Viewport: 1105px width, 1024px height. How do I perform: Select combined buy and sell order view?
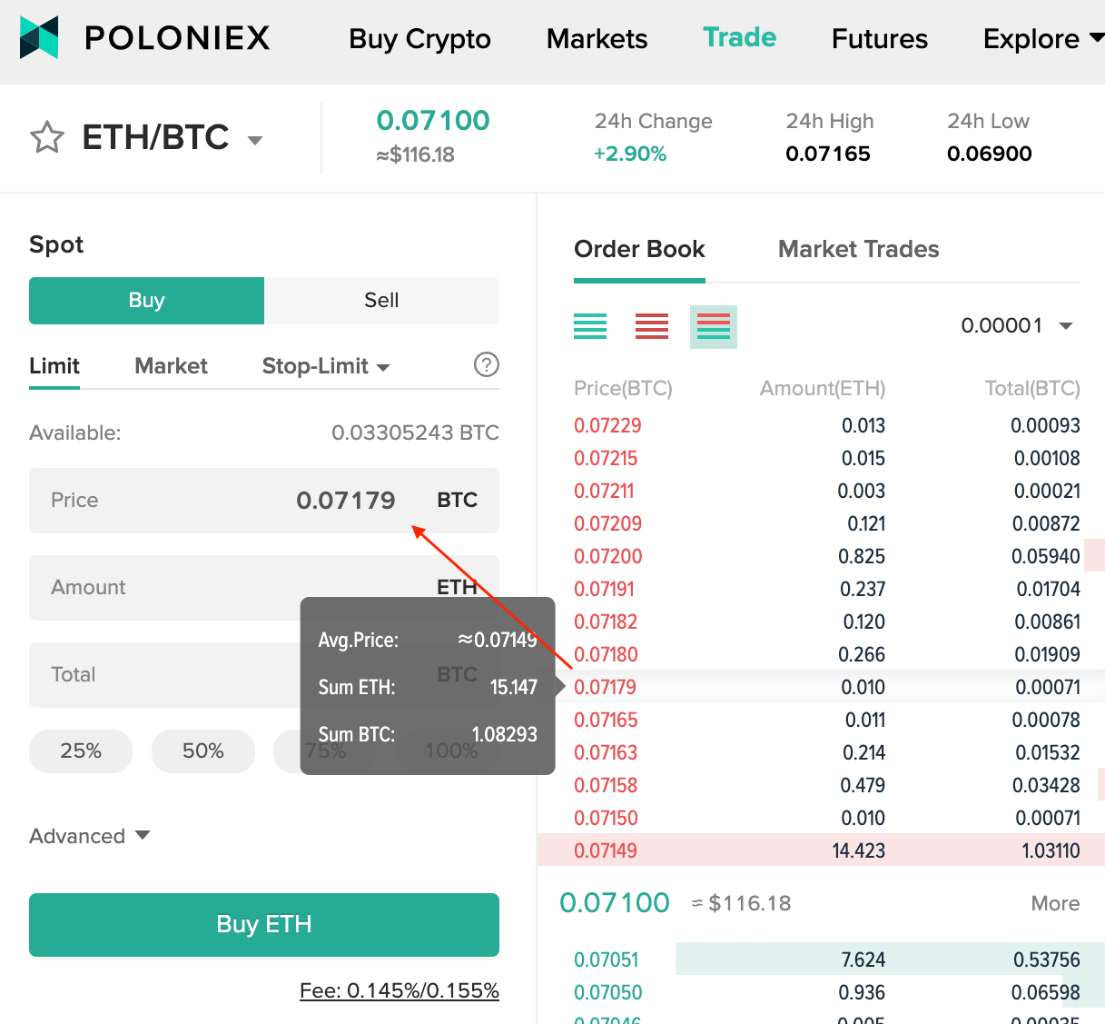pos(714,326)
